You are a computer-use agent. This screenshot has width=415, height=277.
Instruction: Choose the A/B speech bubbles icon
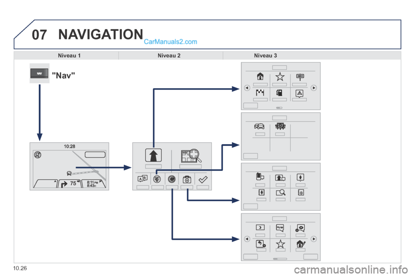(142, 179)
